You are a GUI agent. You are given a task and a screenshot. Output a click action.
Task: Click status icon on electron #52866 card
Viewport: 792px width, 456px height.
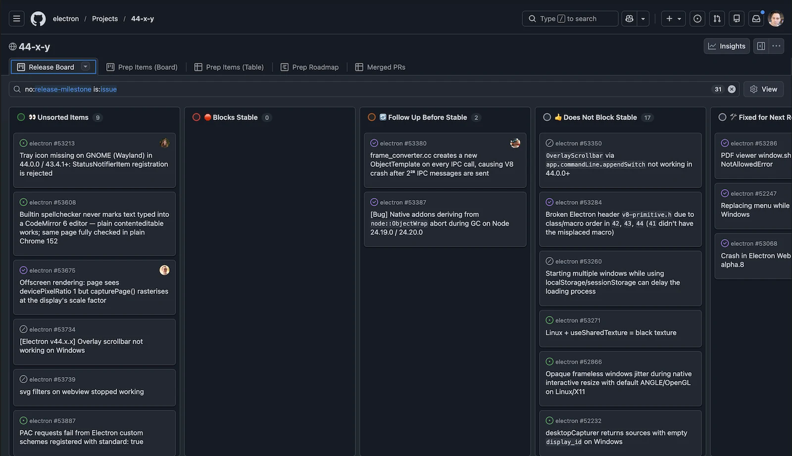549,361
